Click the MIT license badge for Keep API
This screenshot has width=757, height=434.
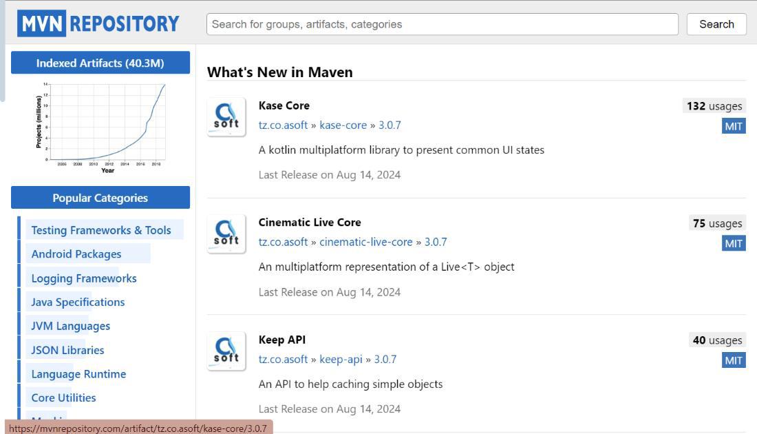pyautogui.click(x=734, y=360)
